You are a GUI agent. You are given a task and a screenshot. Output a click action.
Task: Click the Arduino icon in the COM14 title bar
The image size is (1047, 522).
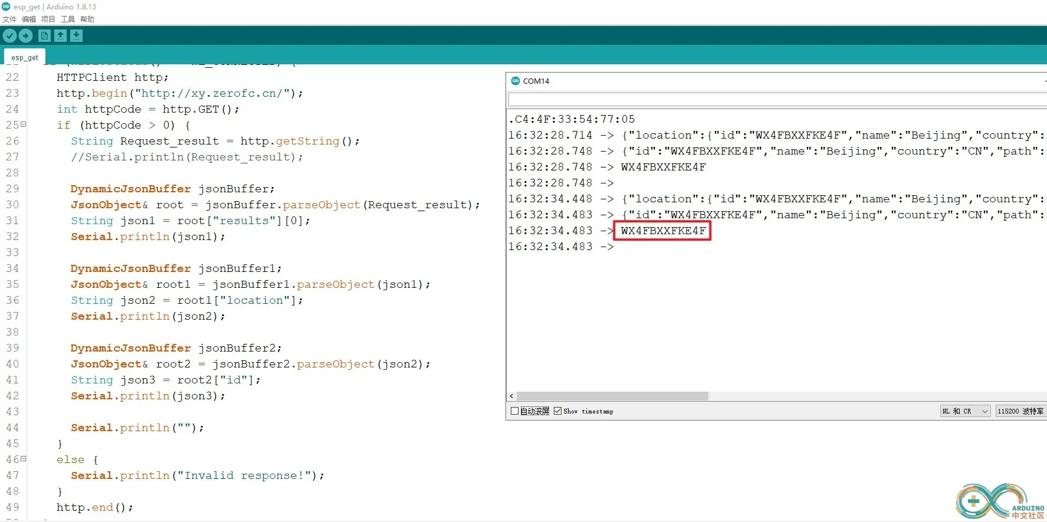tap(515, 81)
